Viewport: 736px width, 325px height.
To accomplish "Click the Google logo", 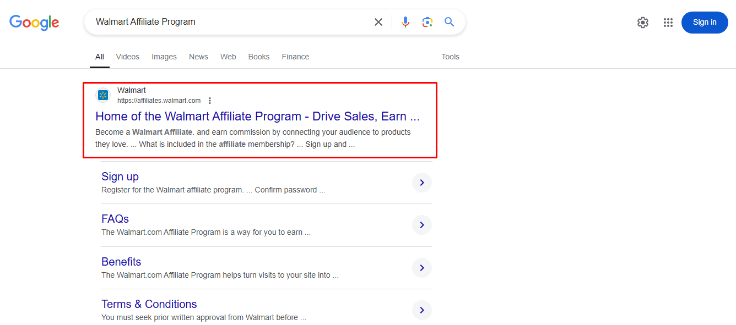I will (34, 22).
